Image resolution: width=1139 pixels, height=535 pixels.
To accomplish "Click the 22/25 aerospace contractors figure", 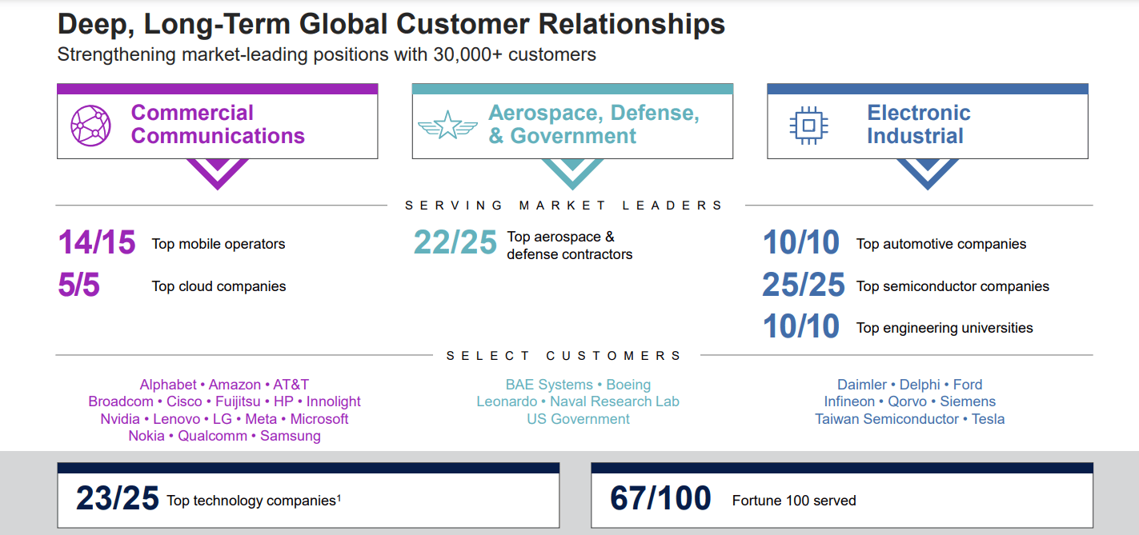I will tap(455, 243).
